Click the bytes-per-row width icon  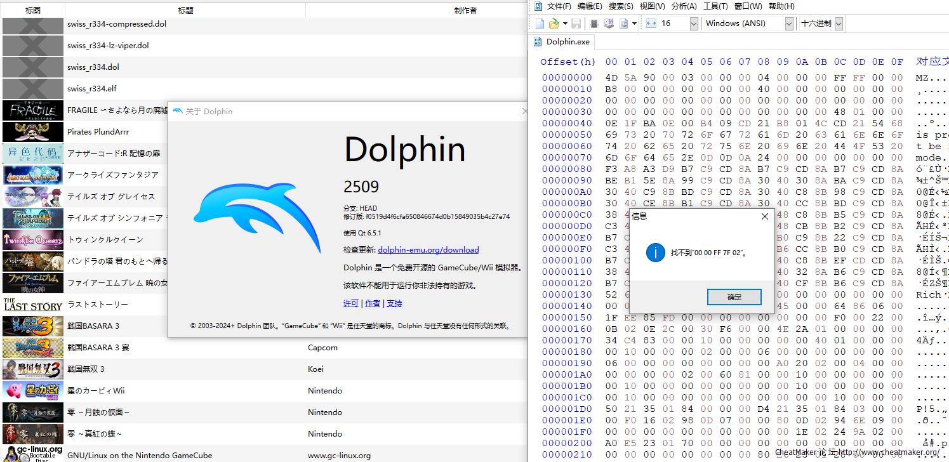pos(651,23)
